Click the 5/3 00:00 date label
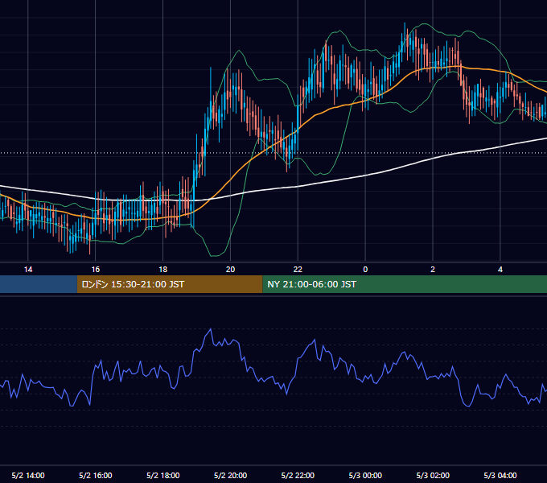 365,475
